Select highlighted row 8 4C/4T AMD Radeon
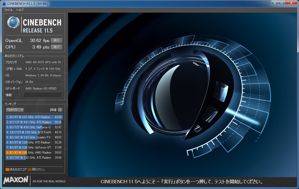Viewport: 299px width, 189px height. 34,153
